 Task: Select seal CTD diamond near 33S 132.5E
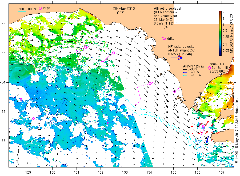[114, 53]
